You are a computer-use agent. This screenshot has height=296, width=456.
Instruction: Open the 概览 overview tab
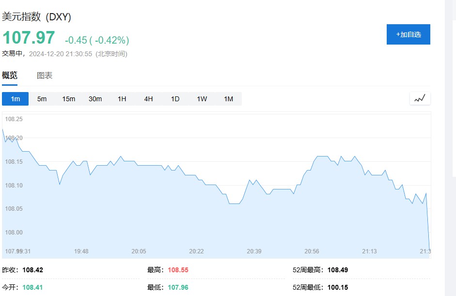tap(10, 76)
